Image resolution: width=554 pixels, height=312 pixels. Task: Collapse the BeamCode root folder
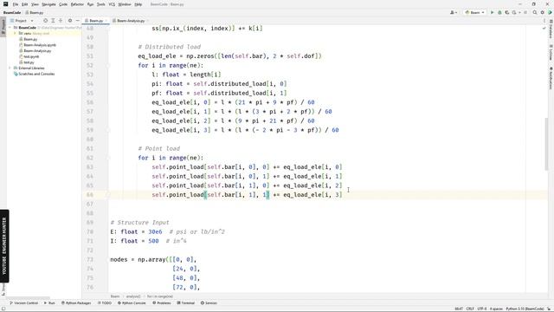(x=10, y=28)
